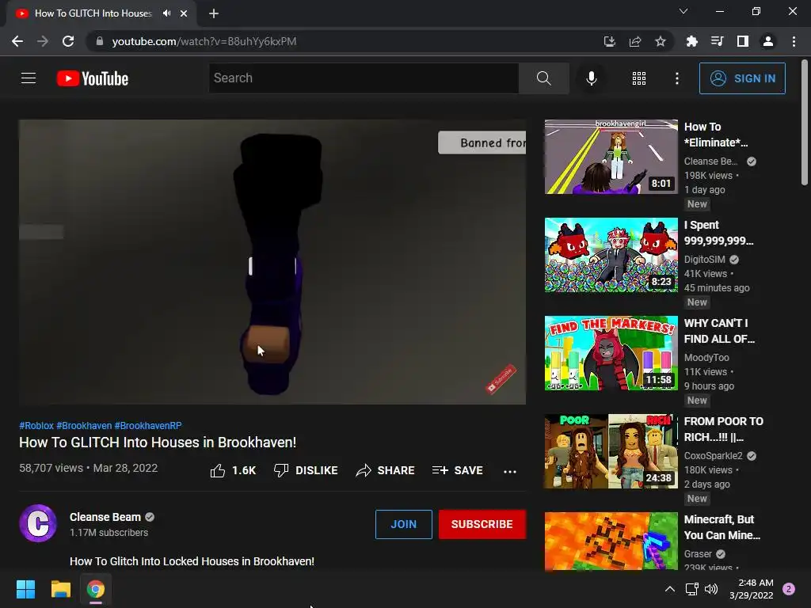Like the video with thumbs up

click(x=233, y=470)
